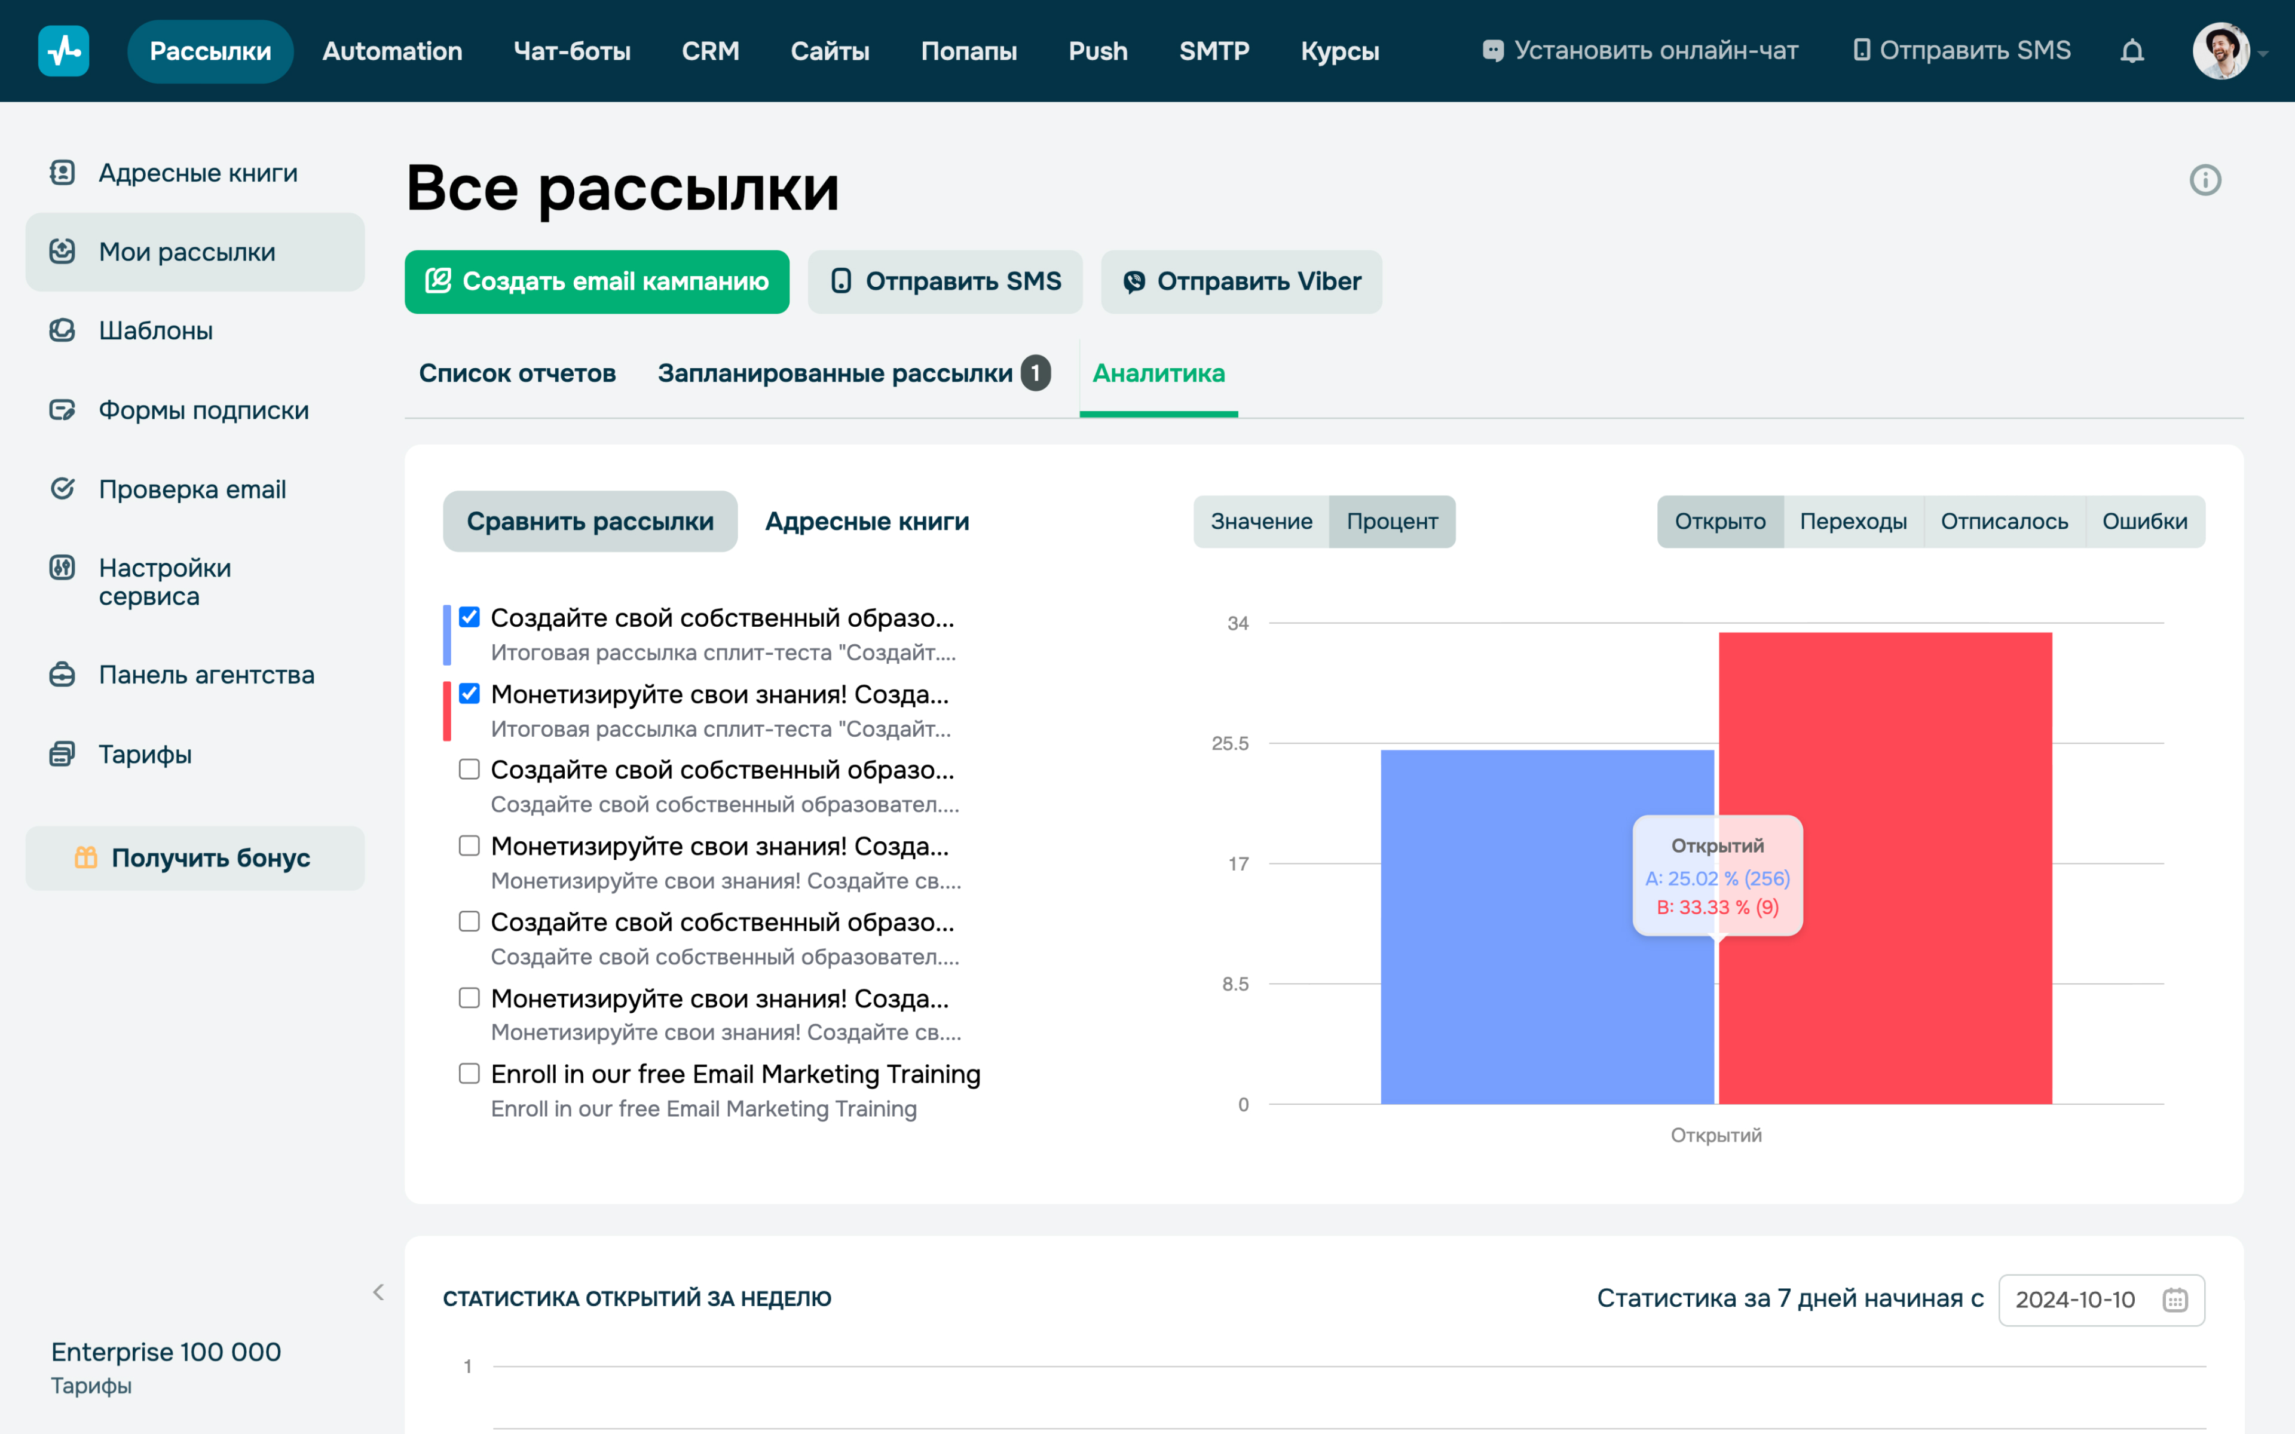Open the user avatar menu

pyautogui.click(x=2220, y=50)
